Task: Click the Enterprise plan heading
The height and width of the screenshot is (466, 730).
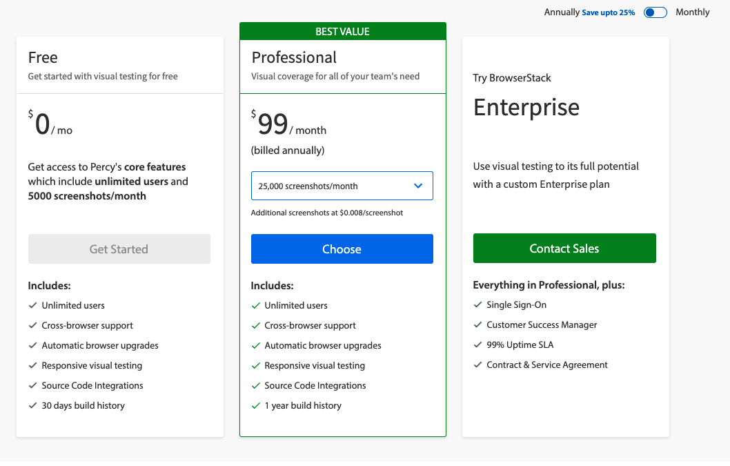Action: [x=526, y=107]
